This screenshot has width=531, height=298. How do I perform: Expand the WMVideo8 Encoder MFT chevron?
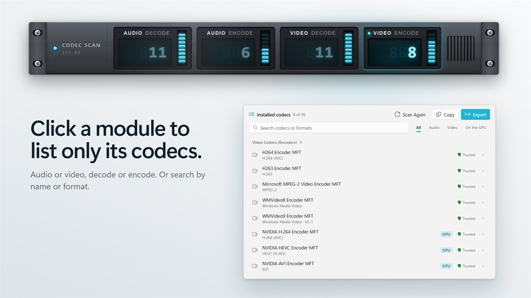pos(483,202)
